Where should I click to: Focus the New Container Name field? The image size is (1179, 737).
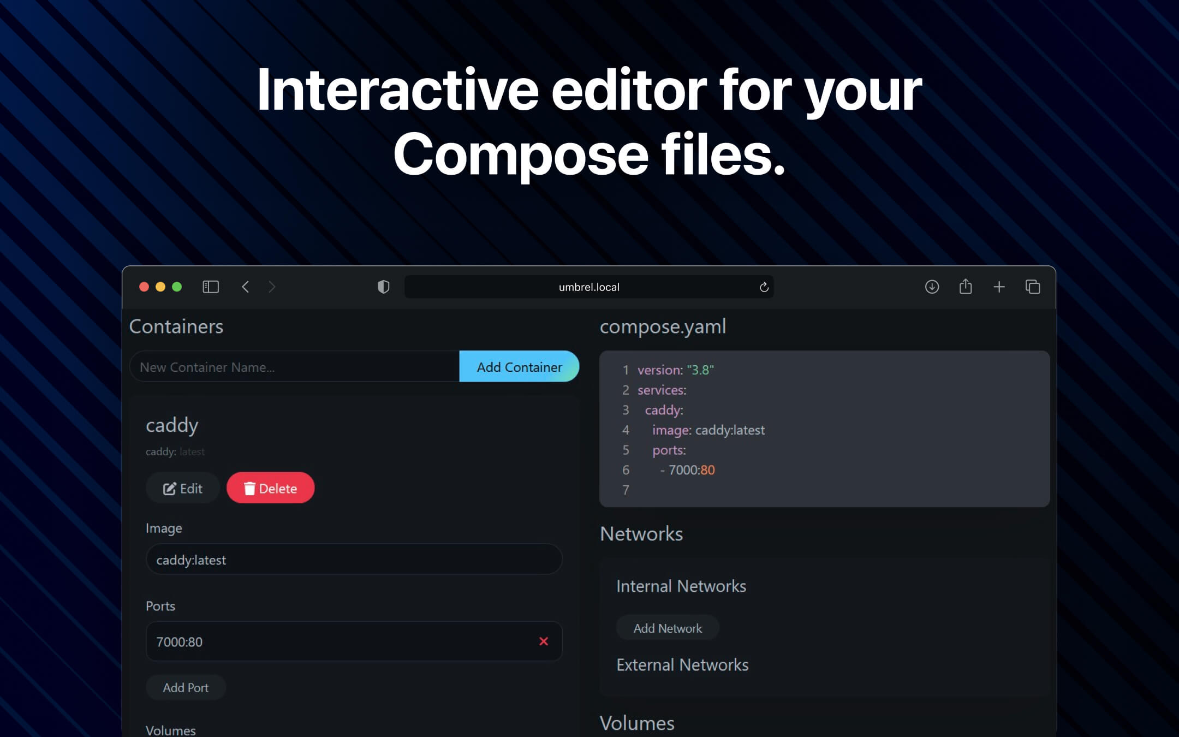pyautogui.click(x=295, y=367)
